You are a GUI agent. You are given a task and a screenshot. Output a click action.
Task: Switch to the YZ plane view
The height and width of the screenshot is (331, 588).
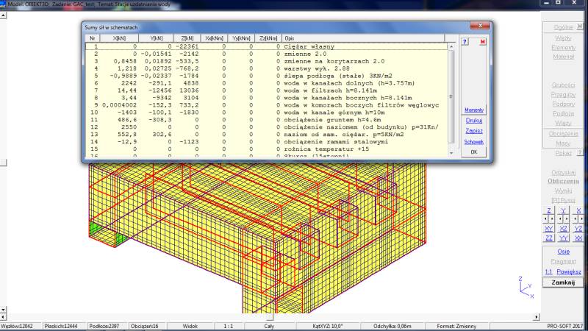[578, 229]
